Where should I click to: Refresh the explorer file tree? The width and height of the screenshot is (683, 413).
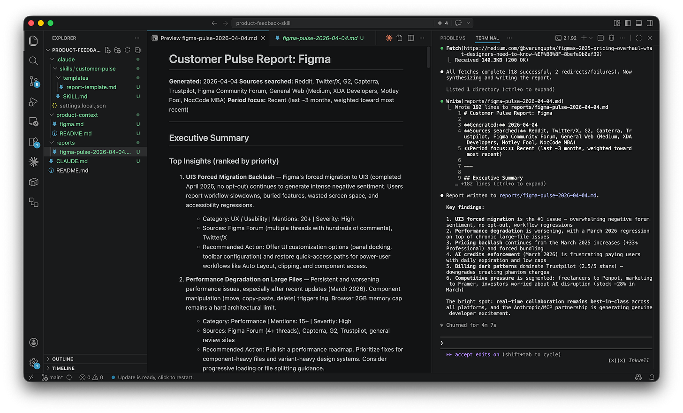click(x=128, y=50)
